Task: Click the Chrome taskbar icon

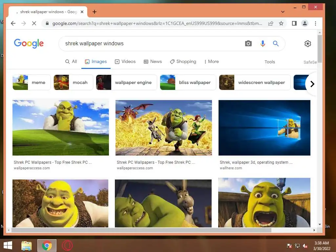Action: (x=47, y=245)
